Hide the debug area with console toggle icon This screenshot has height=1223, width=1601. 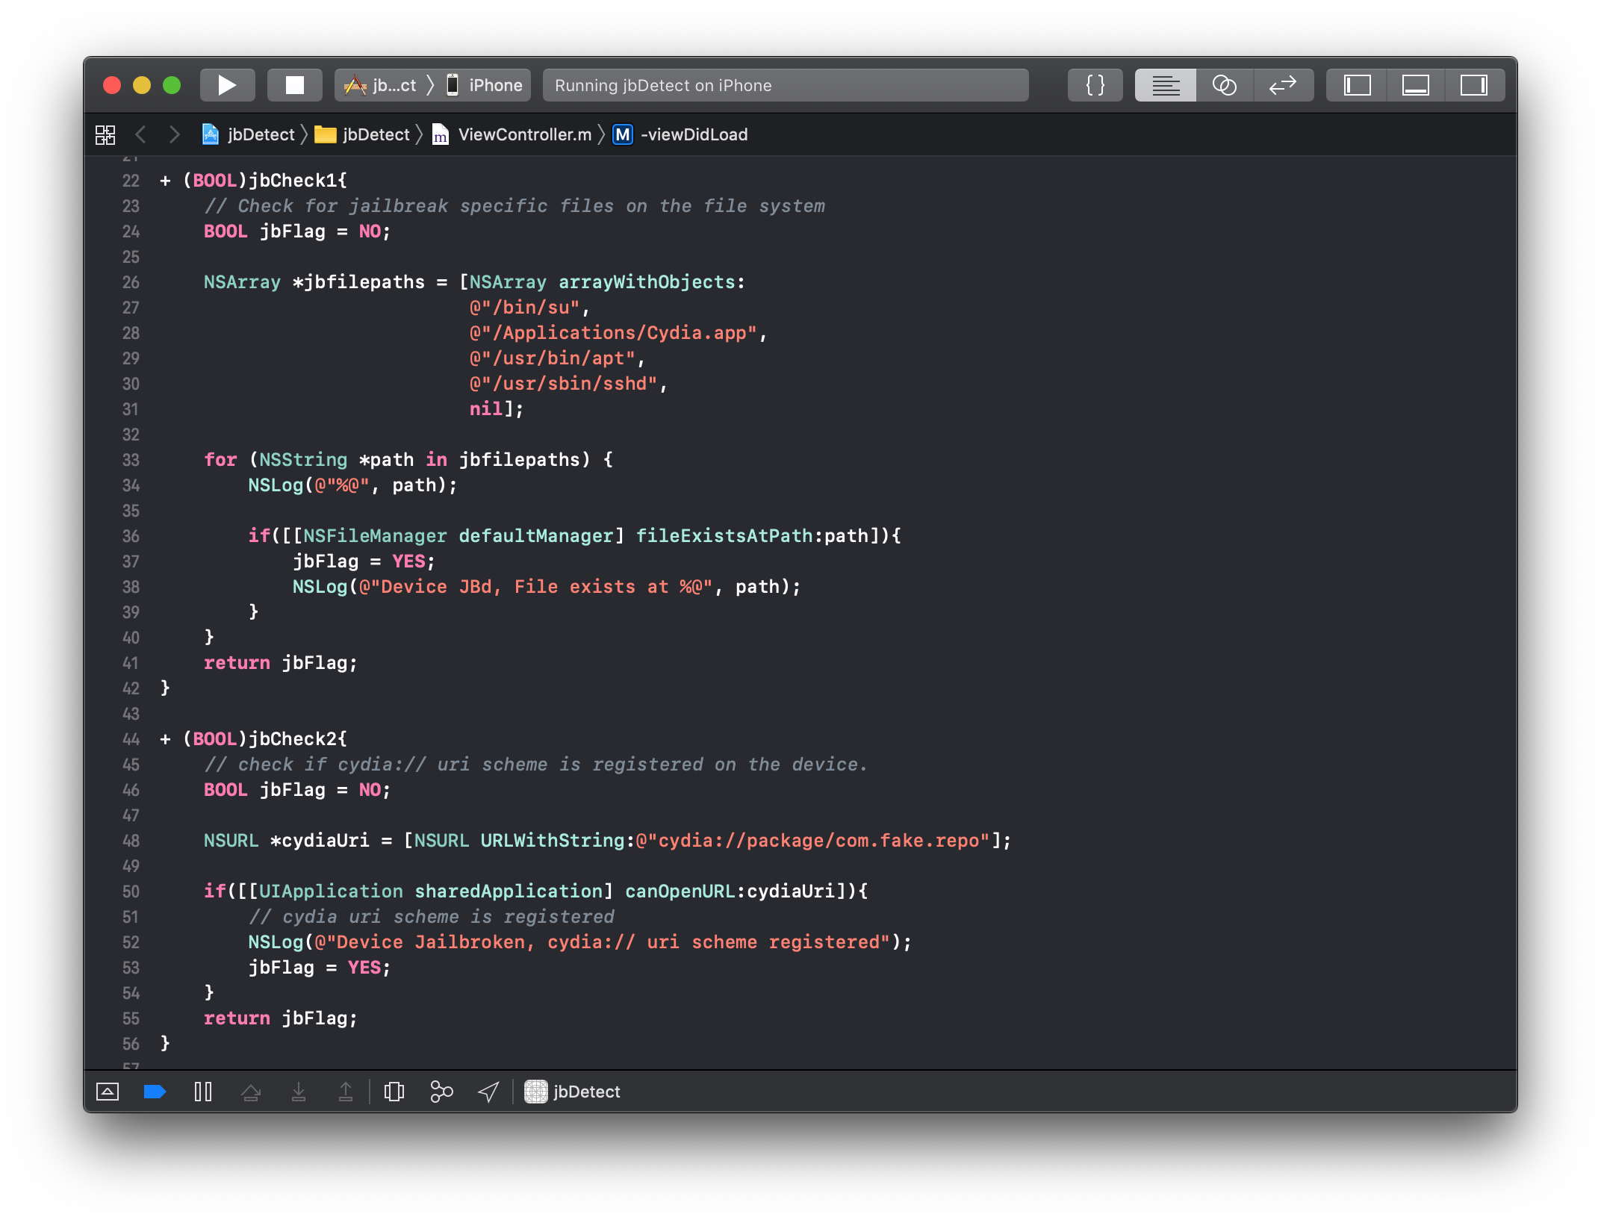point(108,1092)
